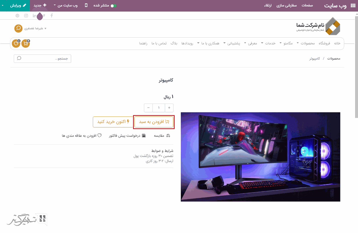Screen dimensions: 358x233
Task: Expand the خدمات navigation dropdown
Action: pos(268,43)
